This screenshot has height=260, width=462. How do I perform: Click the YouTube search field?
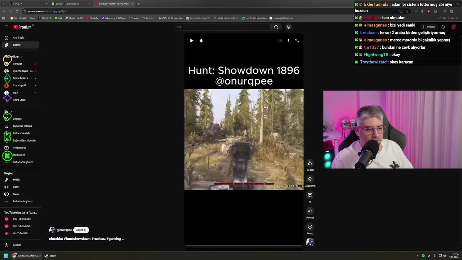coord(222,27)
